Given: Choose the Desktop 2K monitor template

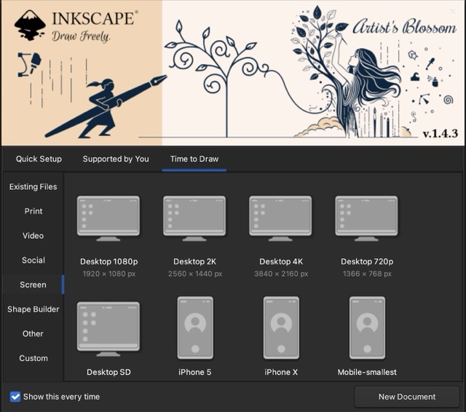Looking at the screenshot, I should click(194, 218).
